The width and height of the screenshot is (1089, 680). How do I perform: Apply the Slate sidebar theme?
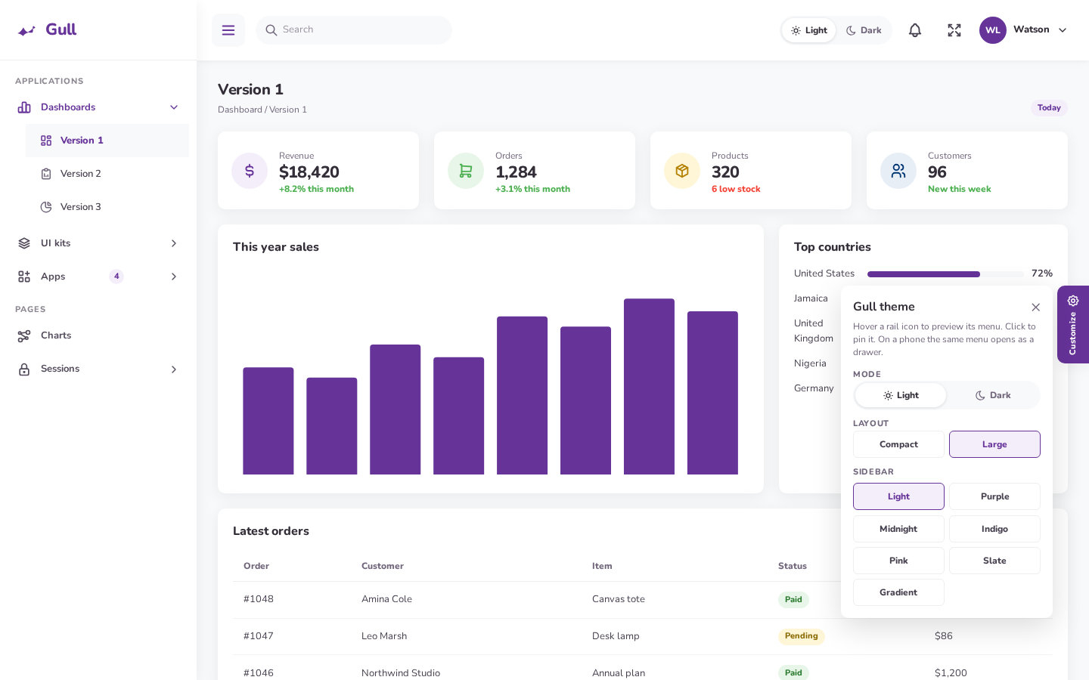tap(994, 561)
